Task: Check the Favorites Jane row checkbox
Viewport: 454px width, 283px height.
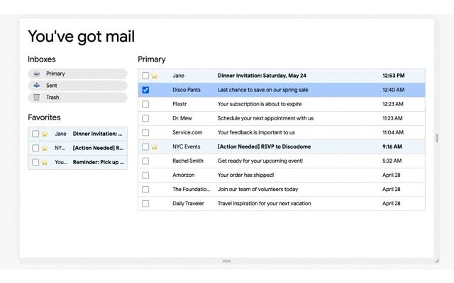Action: click(35, 134)
